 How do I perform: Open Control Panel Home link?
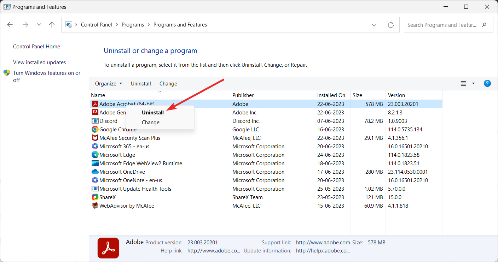(x=36, y=47)
